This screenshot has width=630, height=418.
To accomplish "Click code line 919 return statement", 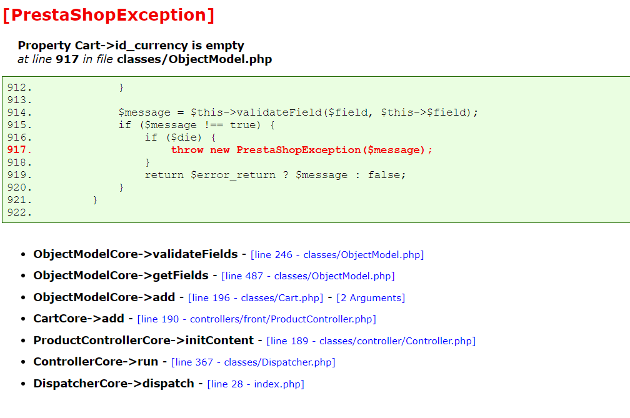I will 275,175.
